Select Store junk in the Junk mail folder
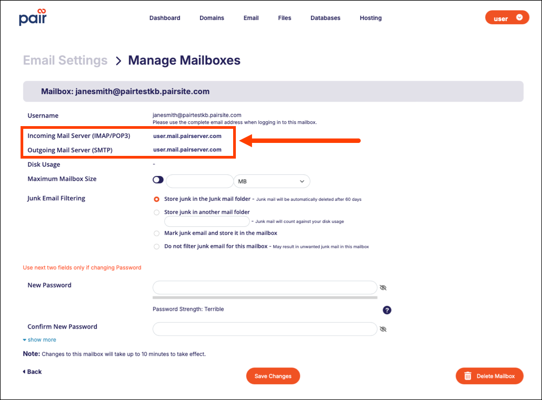This screenshot has height=400, width=542. coord(157,199)
